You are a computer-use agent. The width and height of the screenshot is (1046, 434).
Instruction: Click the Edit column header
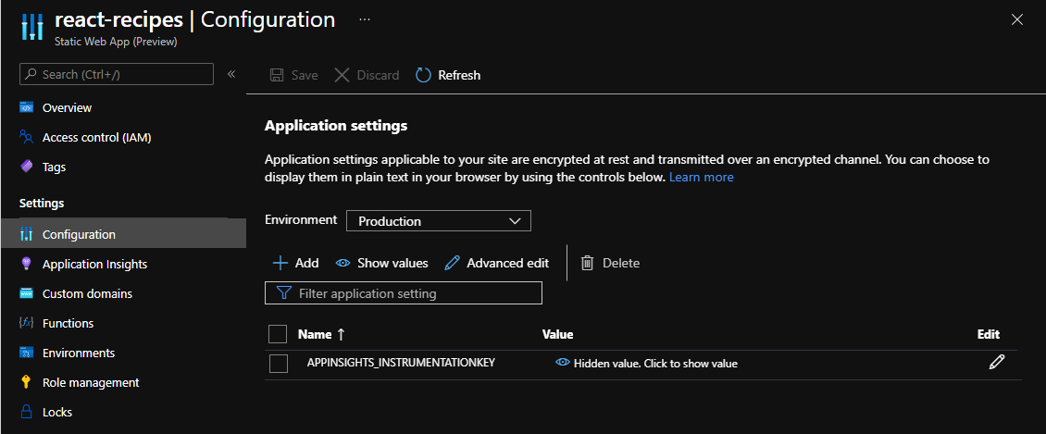989,335
